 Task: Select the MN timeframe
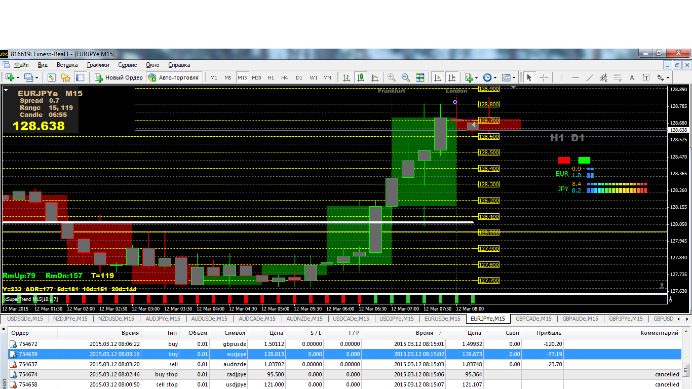point(327,77)
